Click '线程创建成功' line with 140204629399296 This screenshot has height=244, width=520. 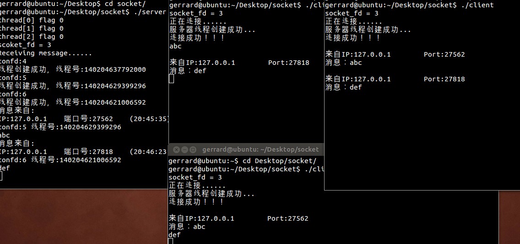click(x=73, y=86)
